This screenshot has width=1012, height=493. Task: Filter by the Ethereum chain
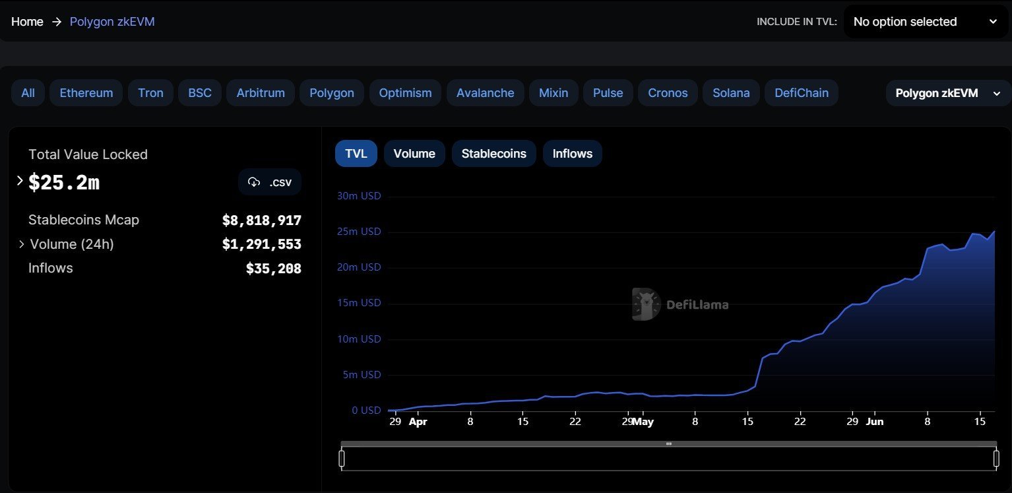pos(86,92)
